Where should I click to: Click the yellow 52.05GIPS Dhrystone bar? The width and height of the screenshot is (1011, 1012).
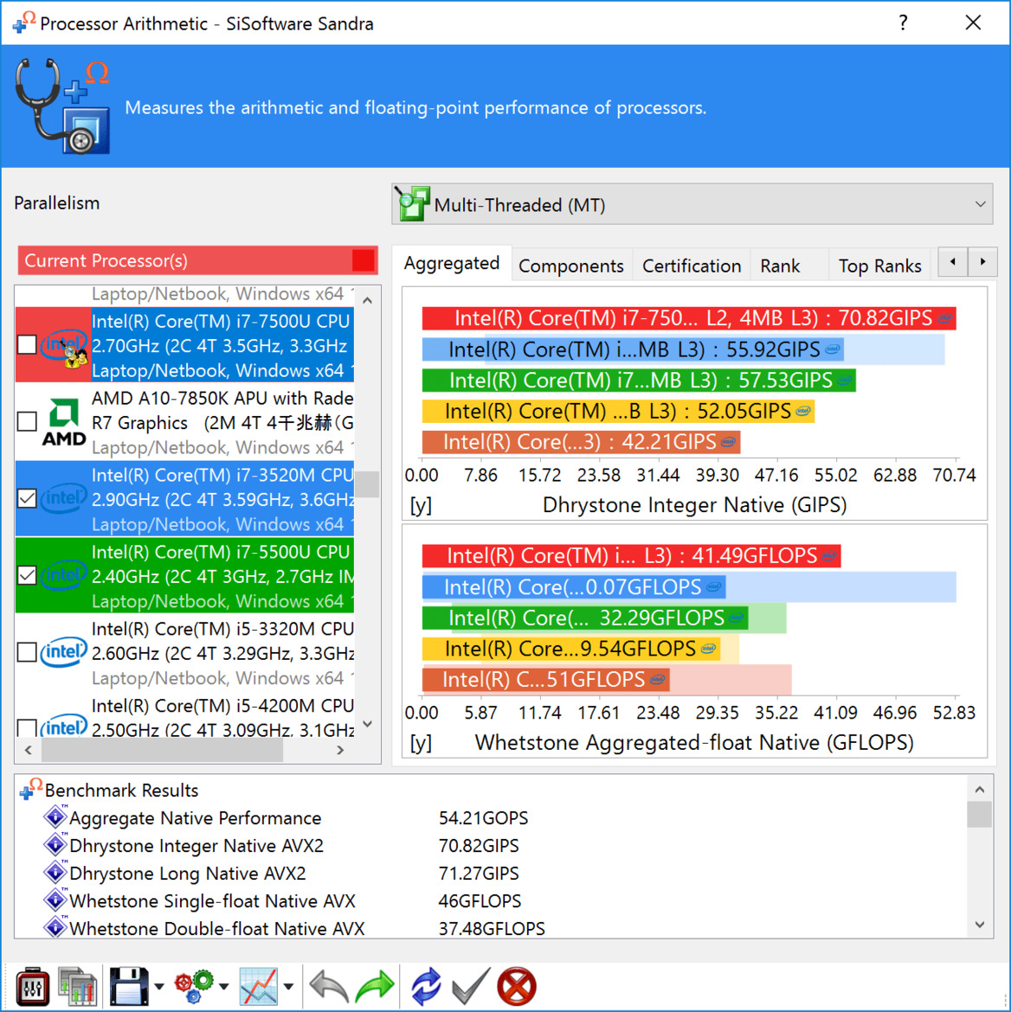[618, 411]
